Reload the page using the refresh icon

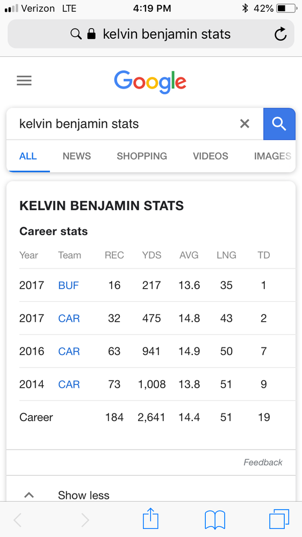tap(281, 34)
